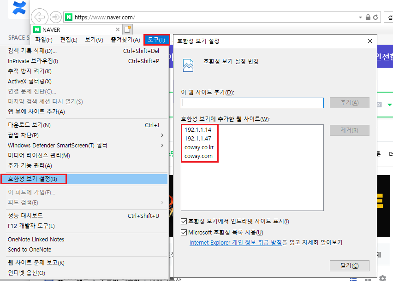Click the 닫기(C) button
The width and height of the screenshot is (393, 281).
[x=349, y=265]
